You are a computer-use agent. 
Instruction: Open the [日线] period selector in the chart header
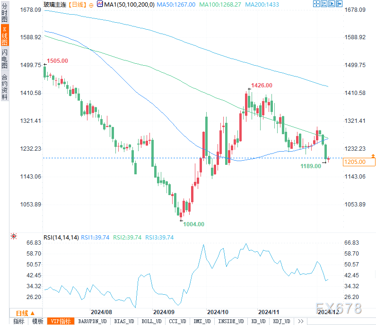[x=77, y=4]
